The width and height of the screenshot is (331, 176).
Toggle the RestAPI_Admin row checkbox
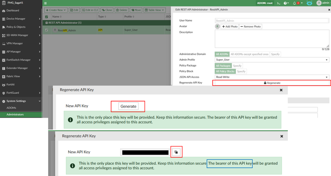47,30
